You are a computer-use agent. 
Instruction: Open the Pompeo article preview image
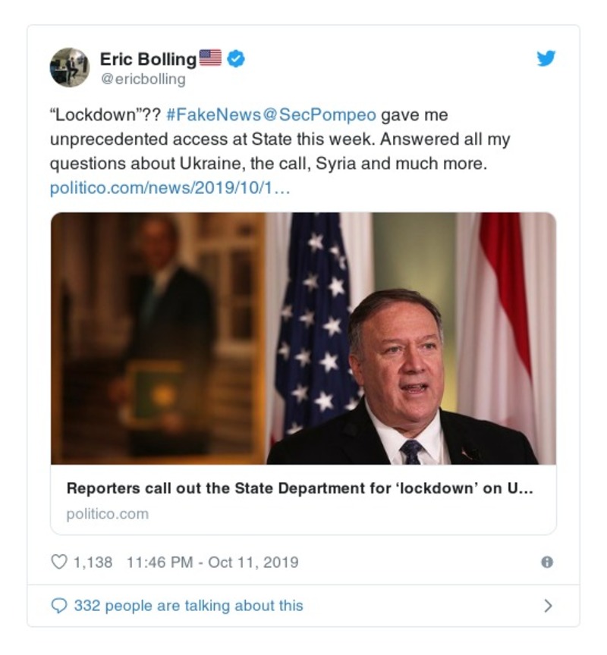point(303,338)
